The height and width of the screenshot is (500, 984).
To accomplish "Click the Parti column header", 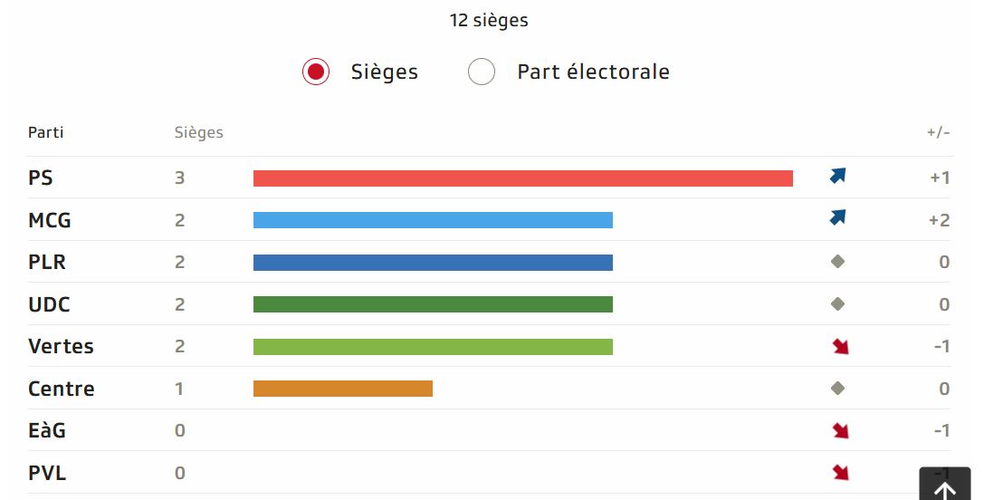I will pos(46,132).
